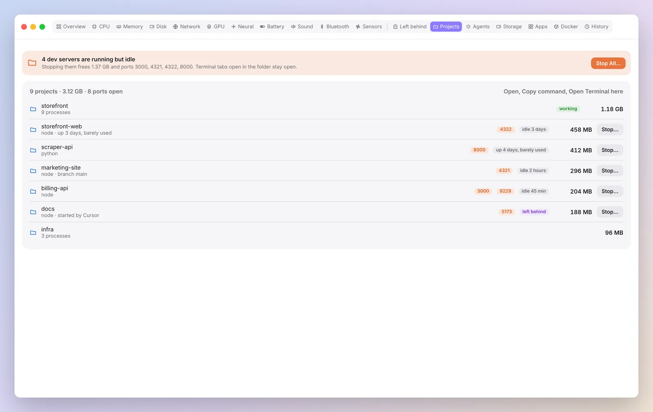Stop the billing-api server

(x=610, y=191)
